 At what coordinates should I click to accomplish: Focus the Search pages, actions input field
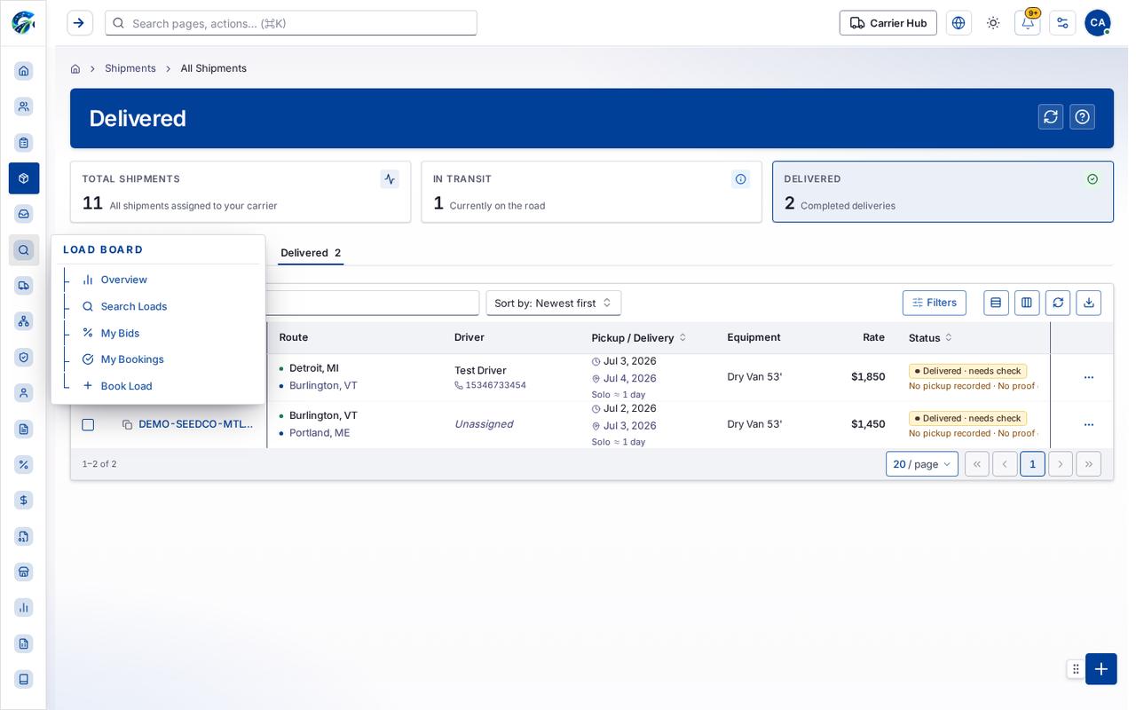(291, 23)
